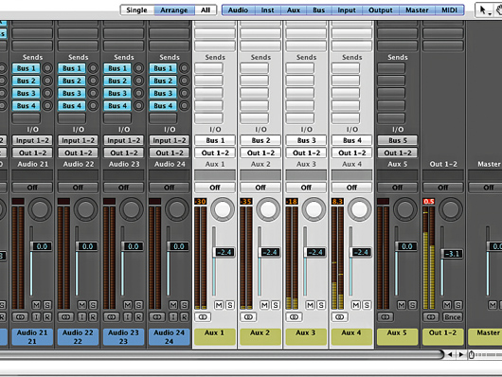The width and height of the screenshot is (502, 377).
Task: Open the automation mode Off menu on Aux 1
Action: tap(215, 188)
